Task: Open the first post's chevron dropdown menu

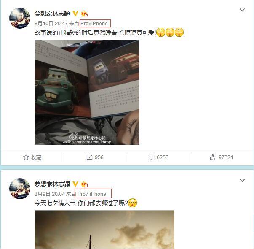Action: [242, 10]
